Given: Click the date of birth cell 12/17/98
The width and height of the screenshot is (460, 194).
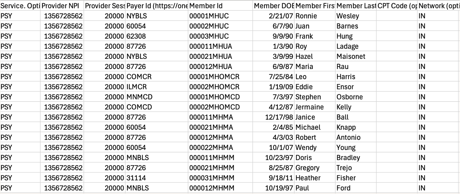Looking at the screenshot, I should coord(273,117).
